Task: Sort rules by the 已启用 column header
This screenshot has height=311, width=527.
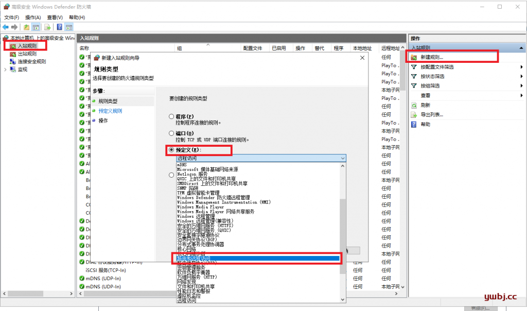Action: [x=279, y=48]
